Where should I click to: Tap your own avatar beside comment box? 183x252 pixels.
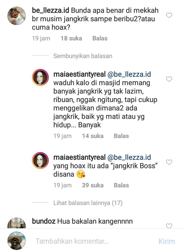pos(16,241)
